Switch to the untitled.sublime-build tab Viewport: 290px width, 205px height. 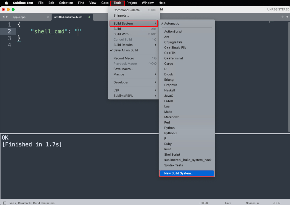point(72,17)
